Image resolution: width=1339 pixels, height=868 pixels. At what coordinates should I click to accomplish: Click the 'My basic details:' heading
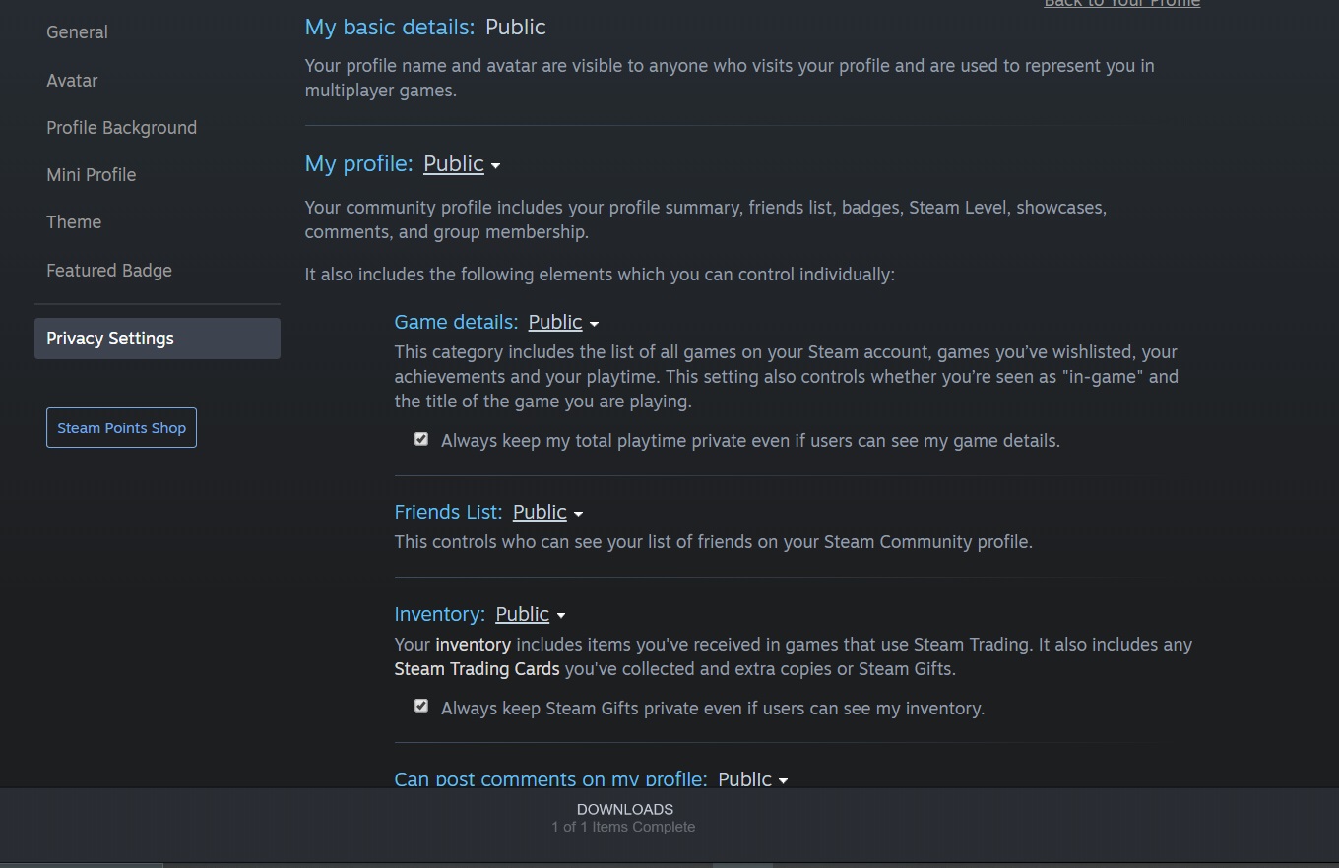390,28
